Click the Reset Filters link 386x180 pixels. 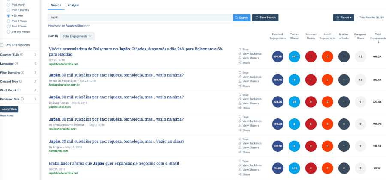pos(7,116)
